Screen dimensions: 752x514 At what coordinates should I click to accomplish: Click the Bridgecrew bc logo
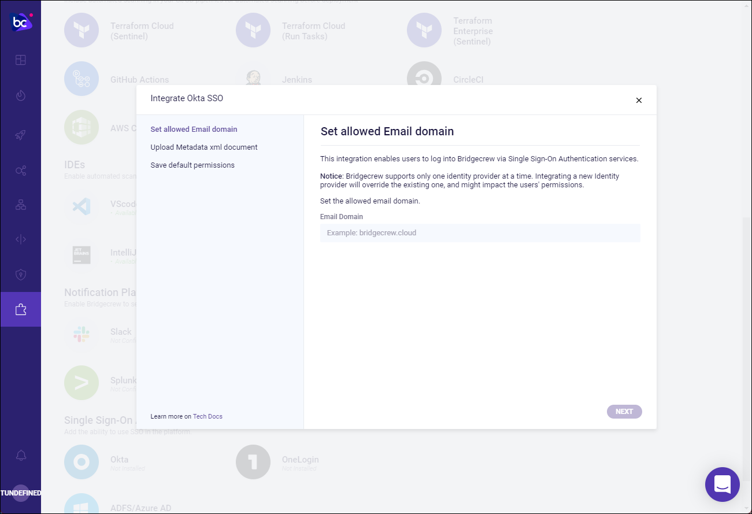(x=20, y=22)
